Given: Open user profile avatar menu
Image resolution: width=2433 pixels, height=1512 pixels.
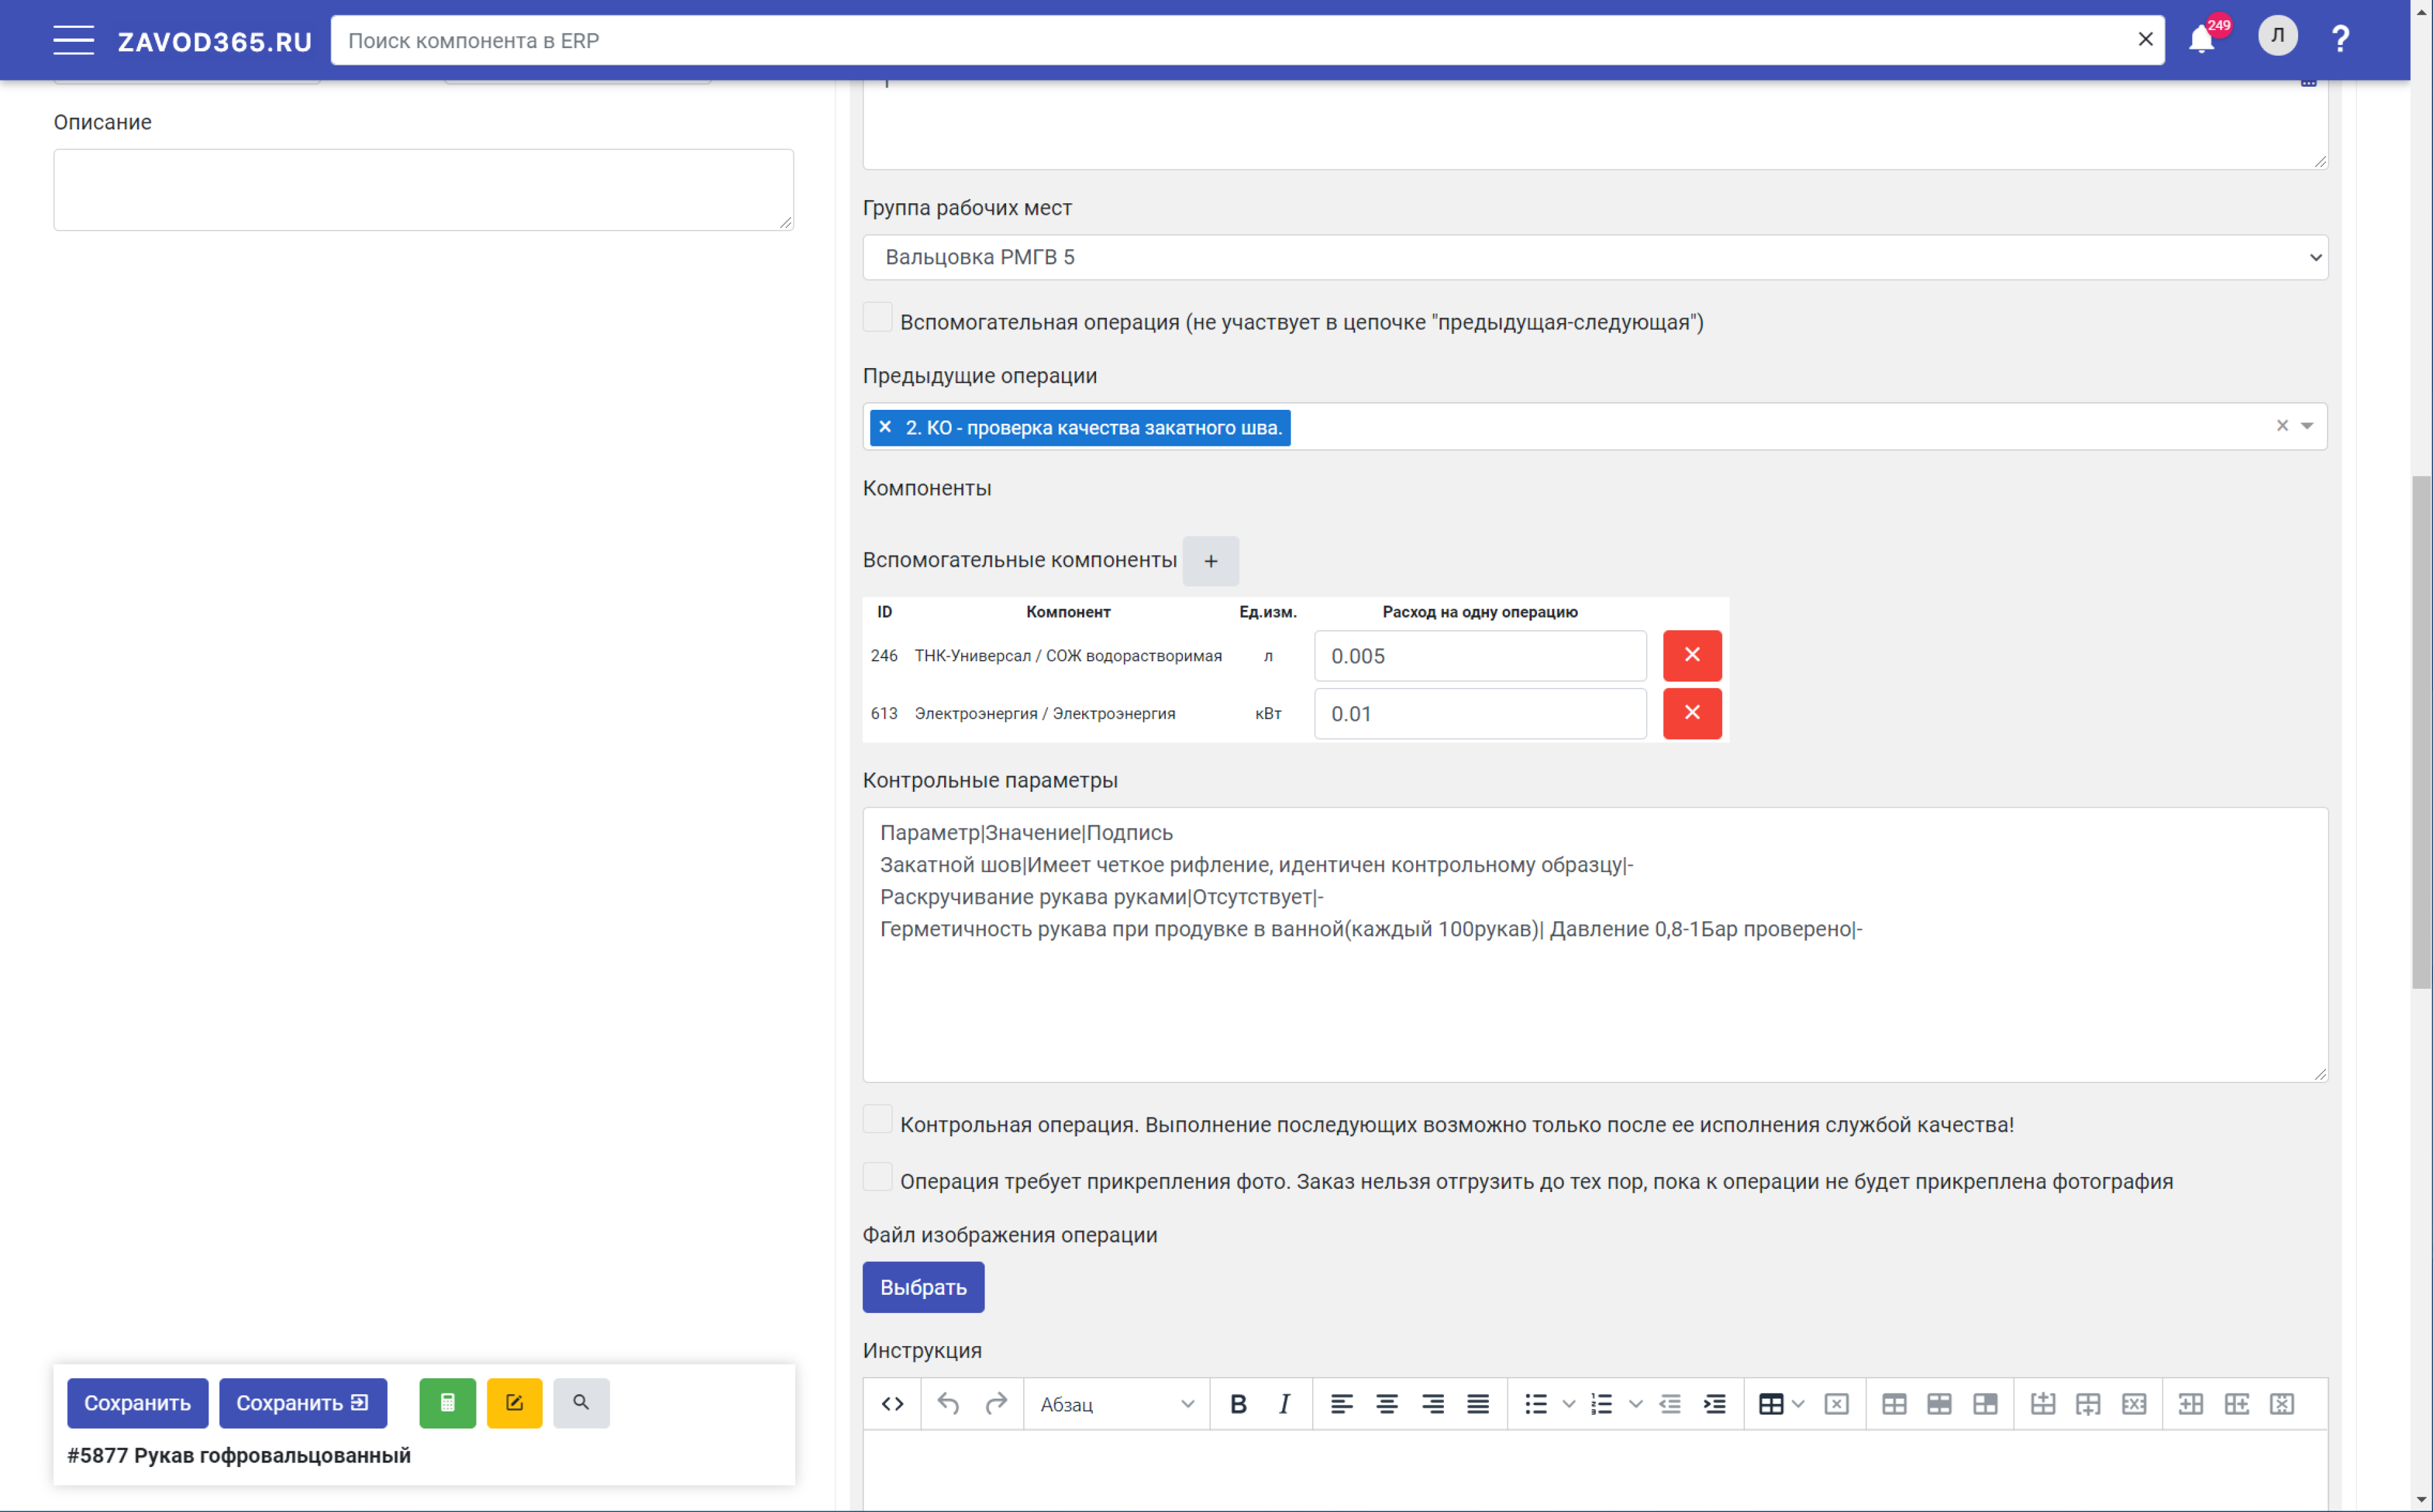Looking at the screenshot, I should (2277, 36).
